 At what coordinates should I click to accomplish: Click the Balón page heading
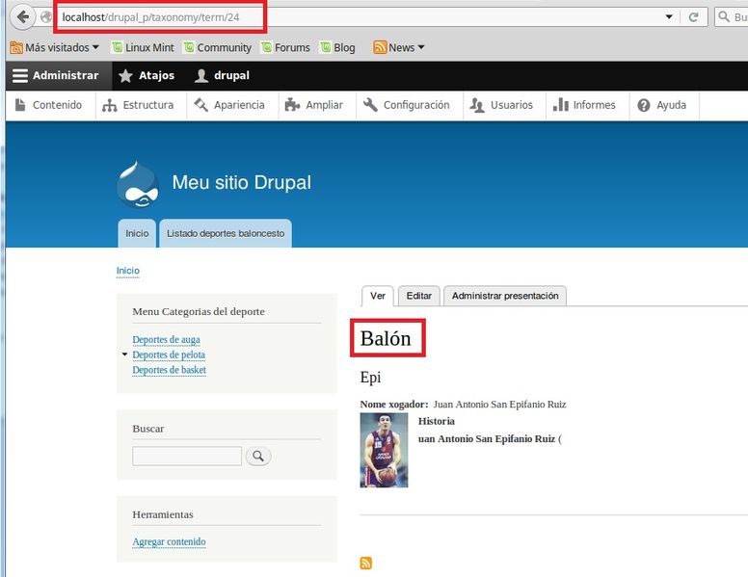click(x=386, y=338)
